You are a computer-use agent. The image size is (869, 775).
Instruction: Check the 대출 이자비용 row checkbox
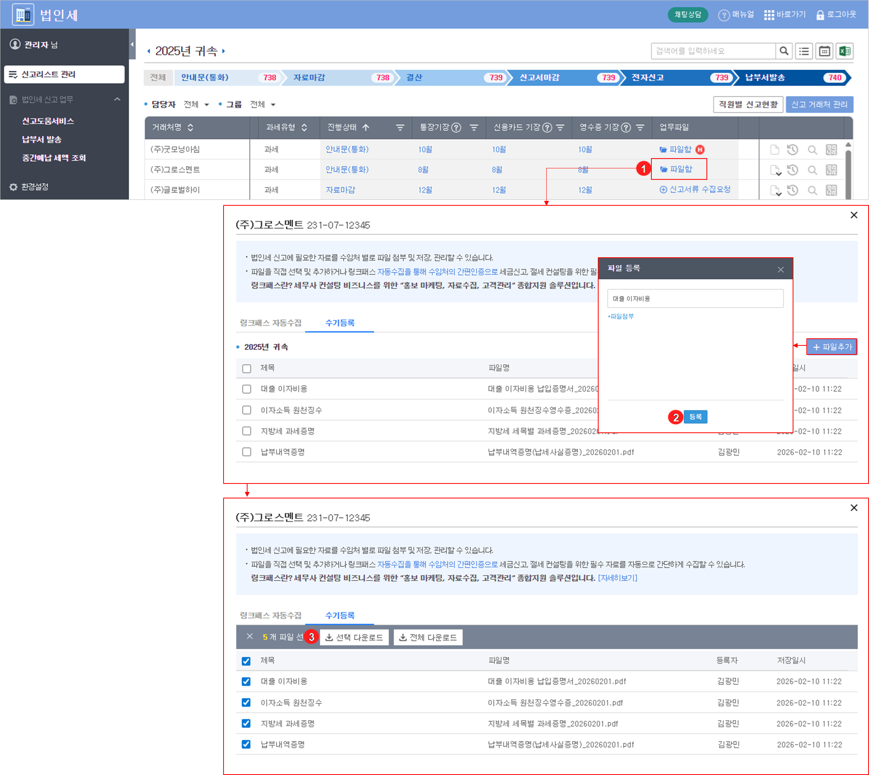click(247, 389)
